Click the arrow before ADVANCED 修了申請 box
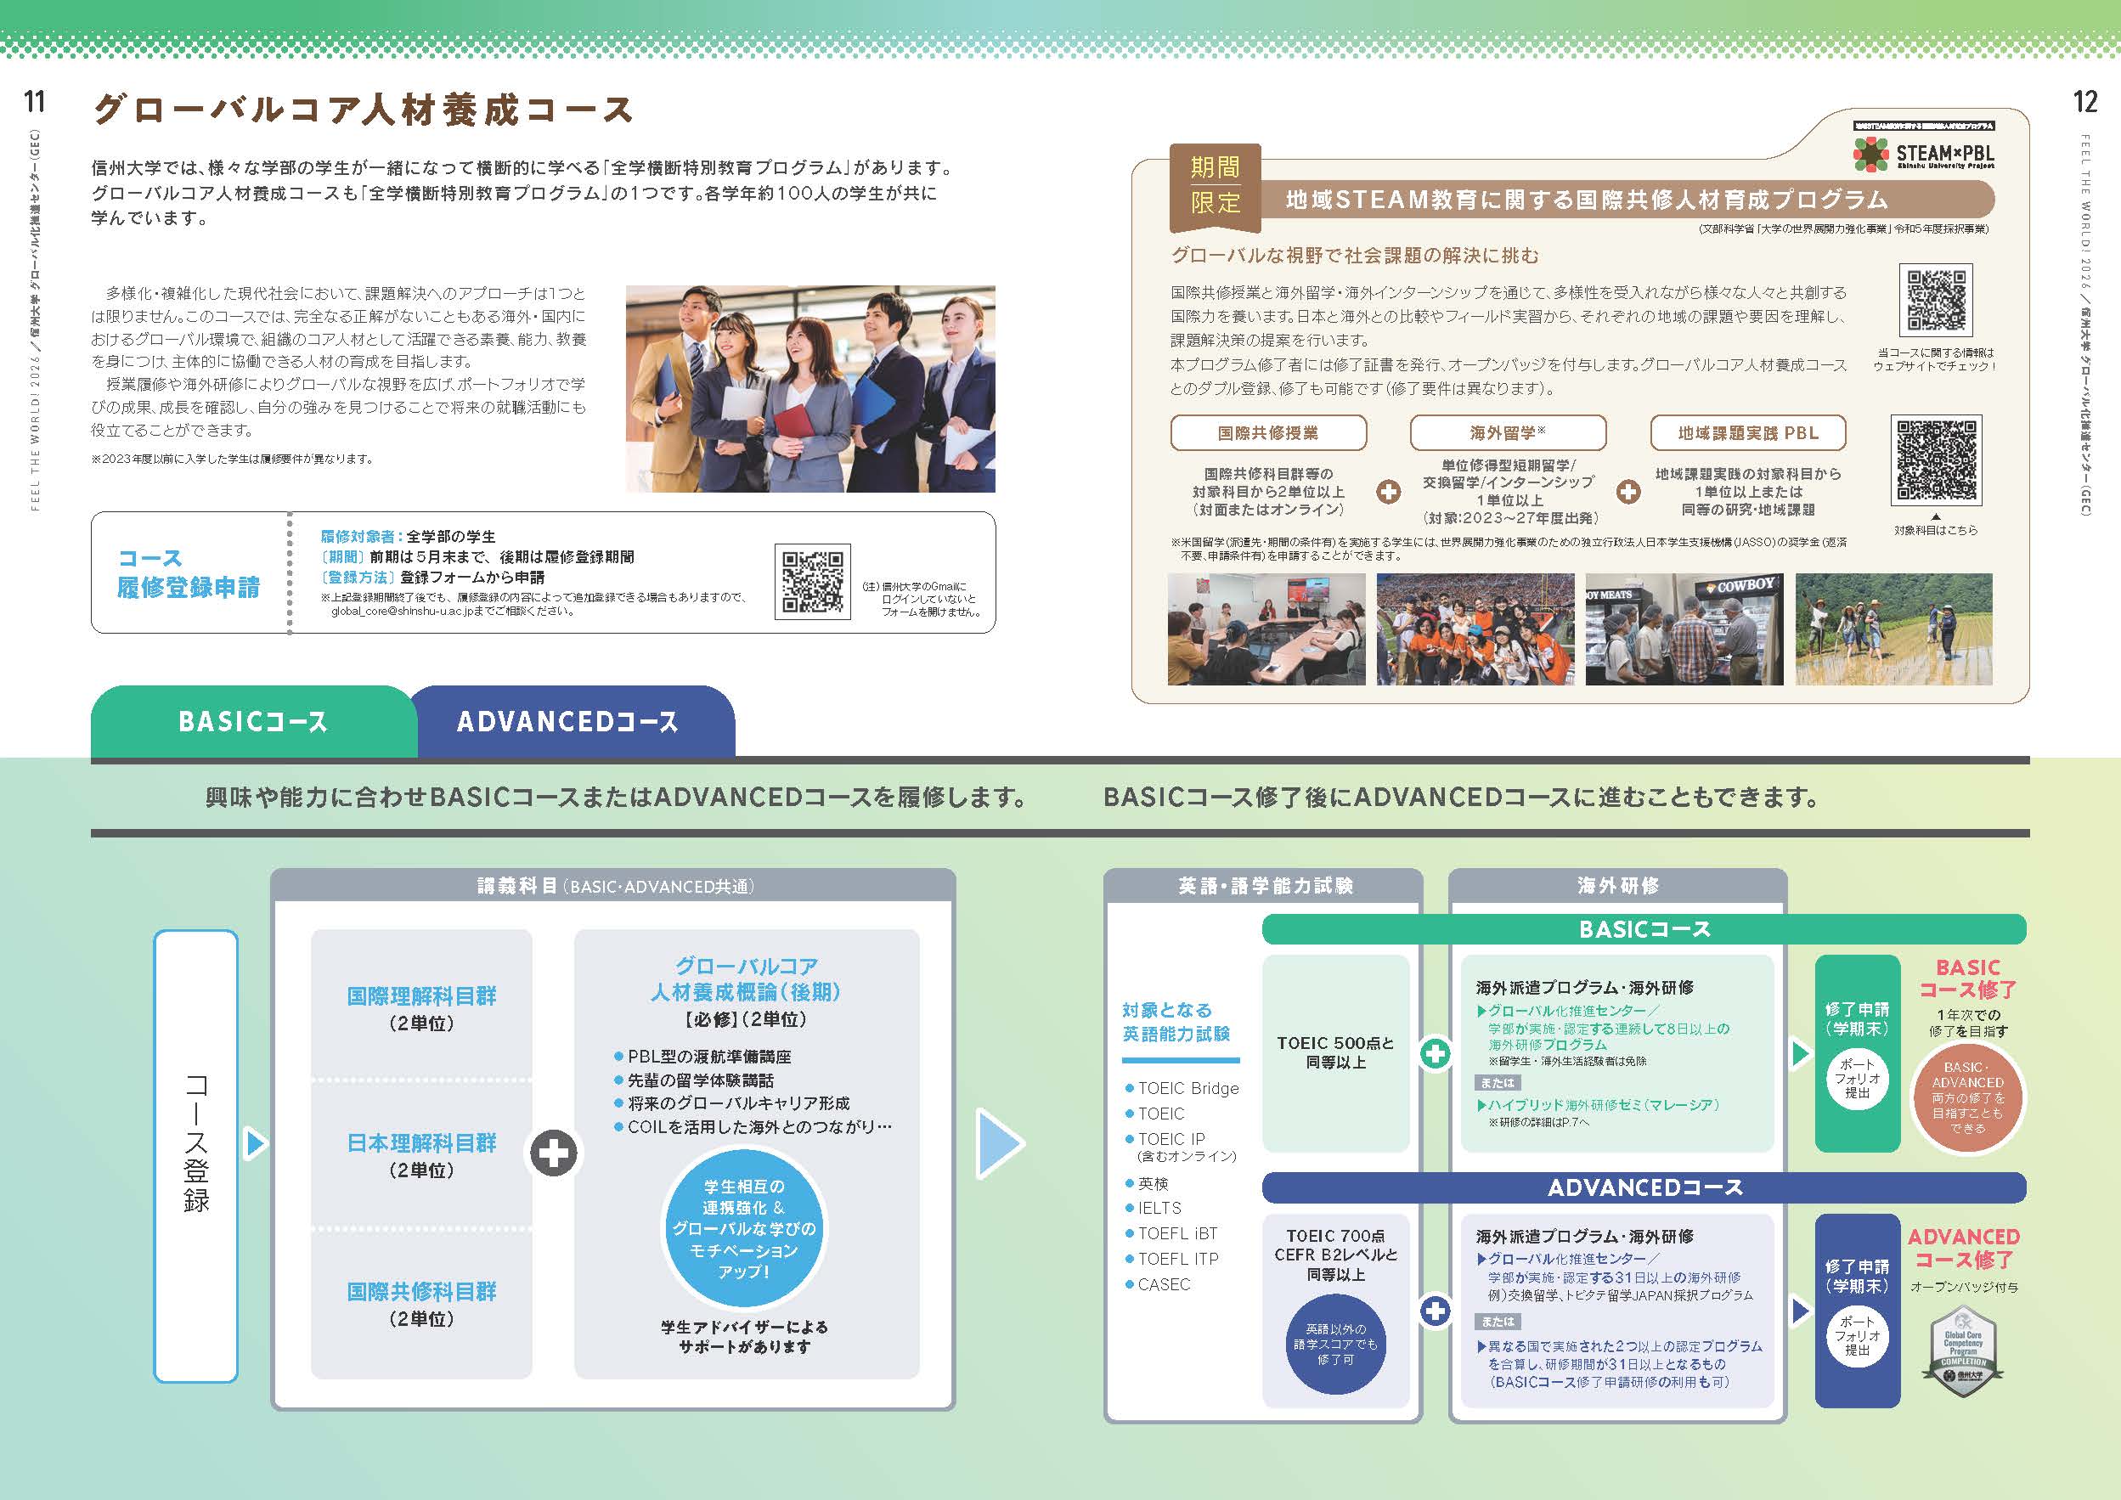Image resolution: width=2121 pixels, height=1500 pixels. (1800, 1310)
